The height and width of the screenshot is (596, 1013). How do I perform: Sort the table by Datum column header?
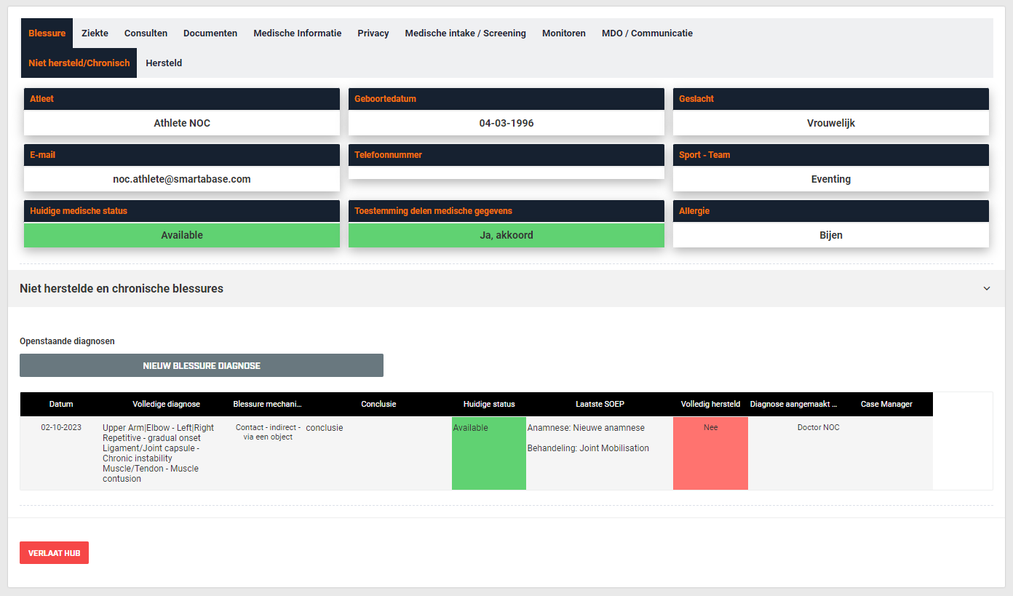click(61, 404)
